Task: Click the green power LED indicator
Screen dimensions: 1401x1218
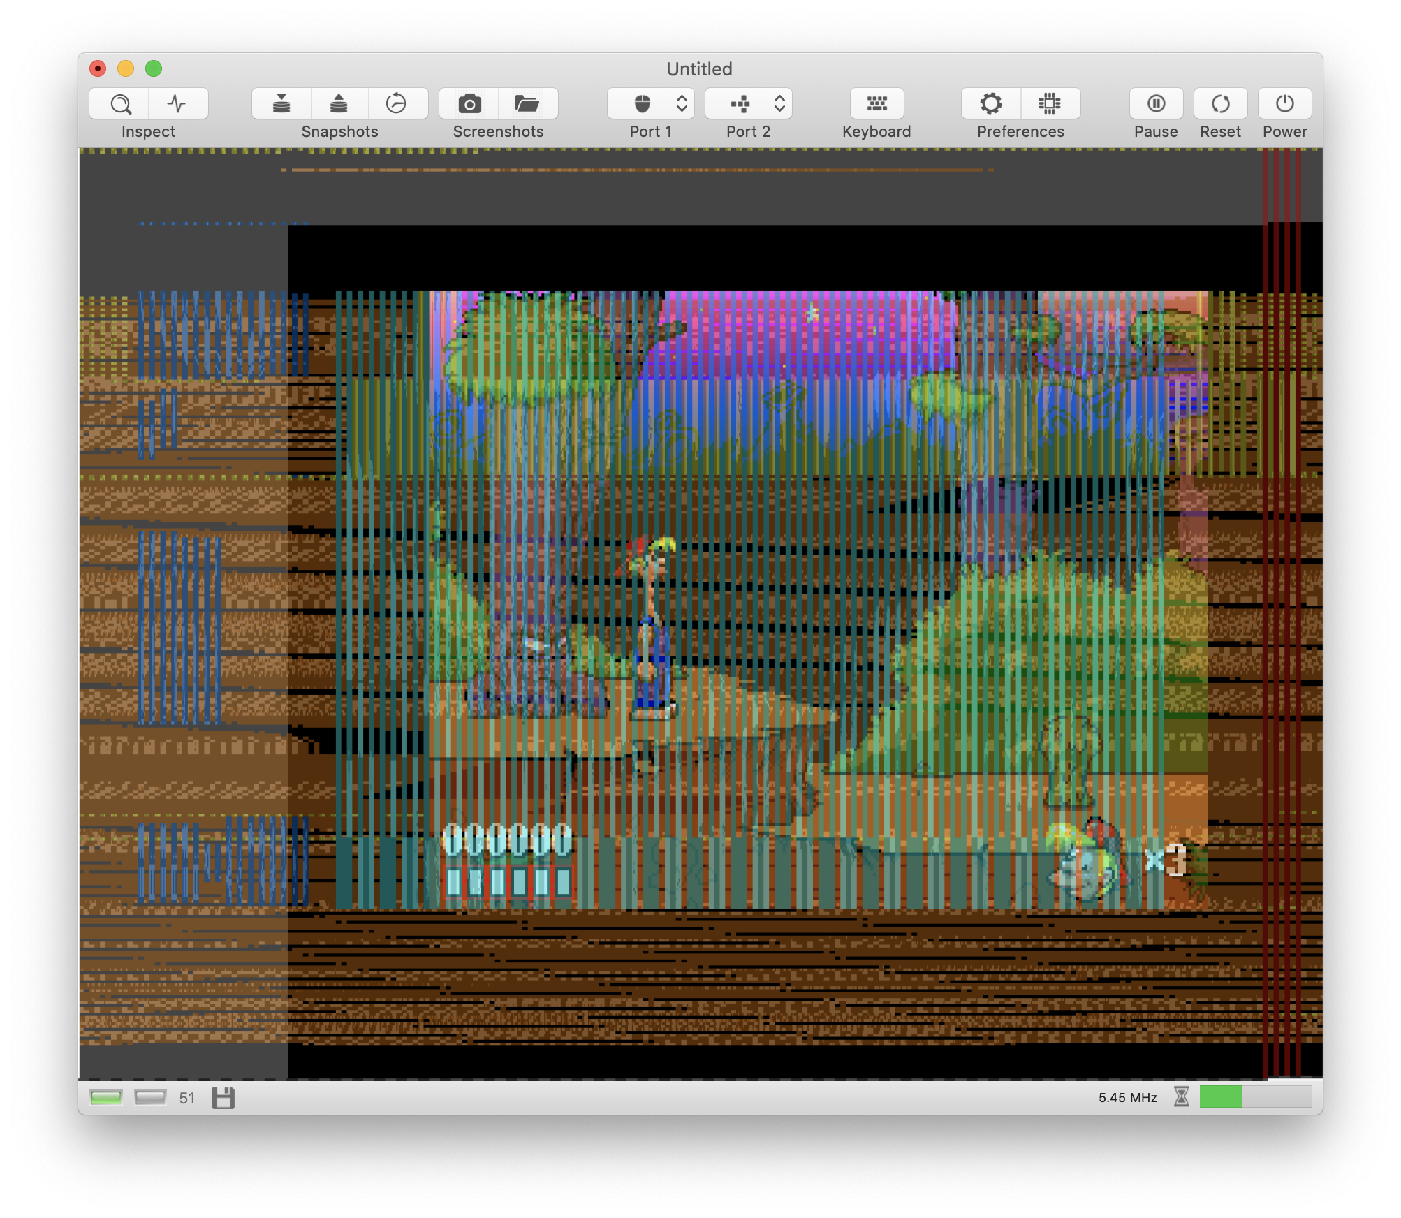Action: pos(106,1098)
